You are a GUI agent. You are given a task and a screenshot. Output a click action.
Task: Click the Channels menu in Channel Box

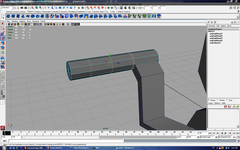211,26
